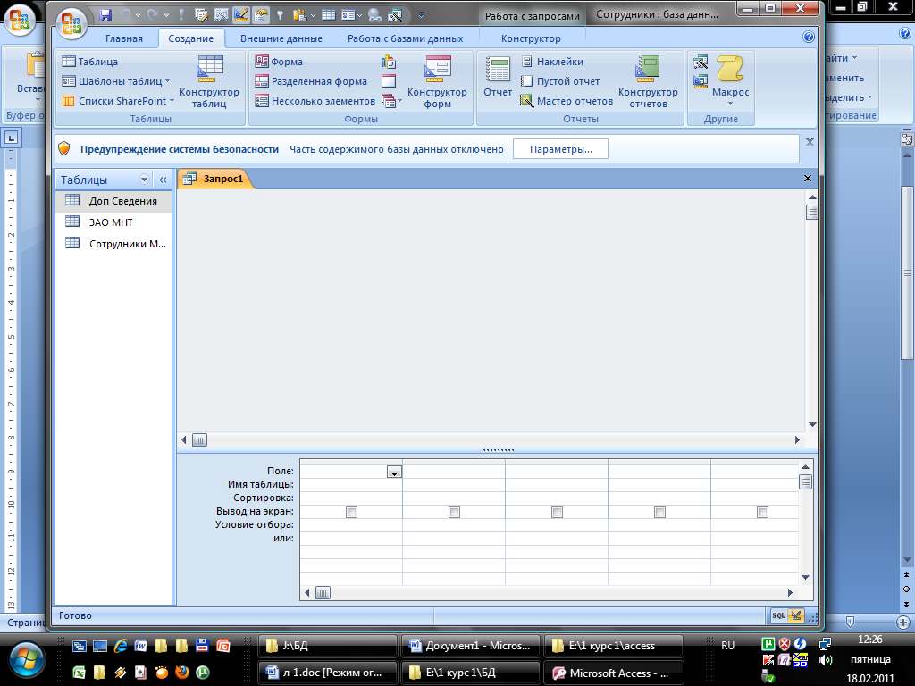Switch to the Конструктор contextual tab

531,38
